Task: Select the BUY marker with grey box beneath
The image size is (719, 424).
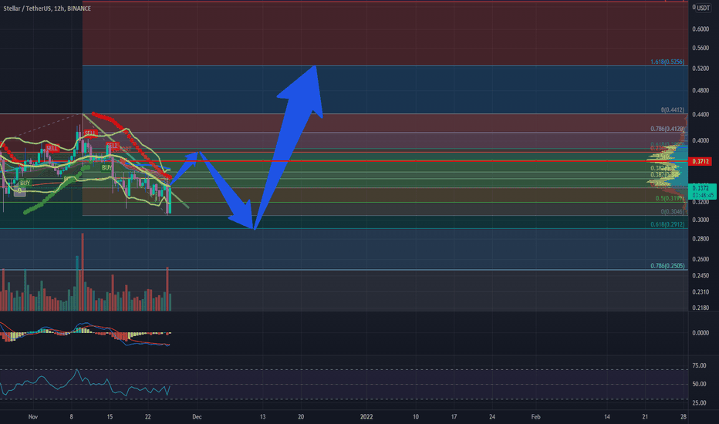Action: point(25,183)
